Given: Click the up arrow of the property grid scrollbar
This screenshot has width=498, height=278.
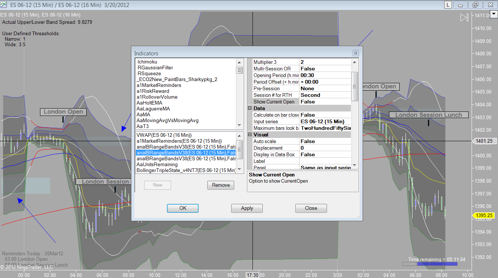Looking at the screenshot, I should coord(355,62).
